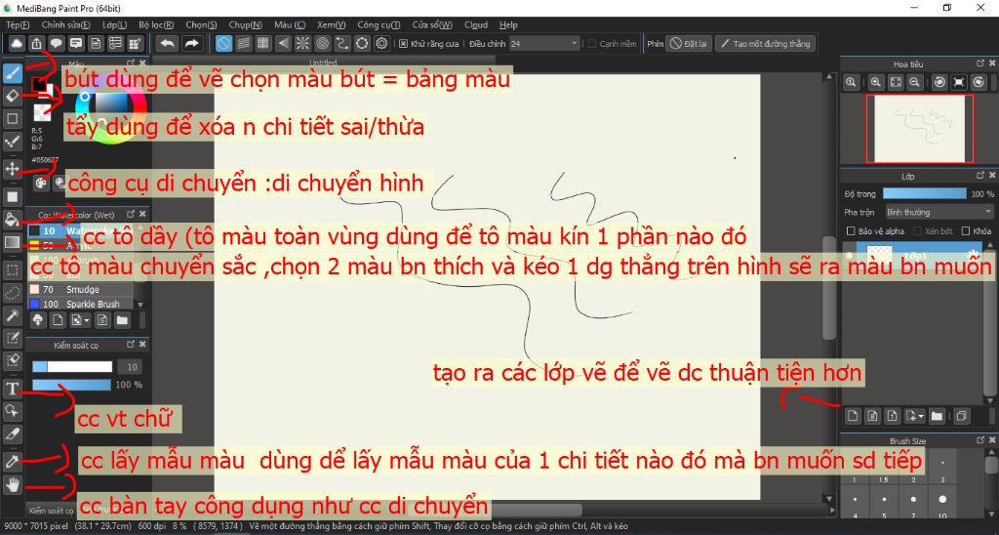Toggle the Khử răng cưa checkbox
This screenshot has height=535, width=999.
403,44
